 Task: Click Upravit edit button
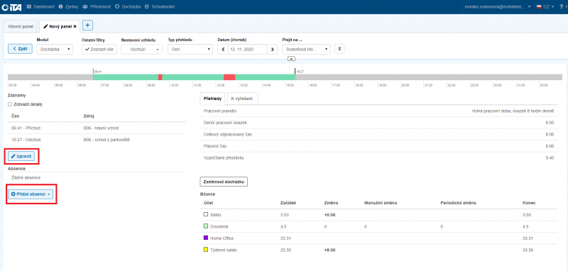21,156
